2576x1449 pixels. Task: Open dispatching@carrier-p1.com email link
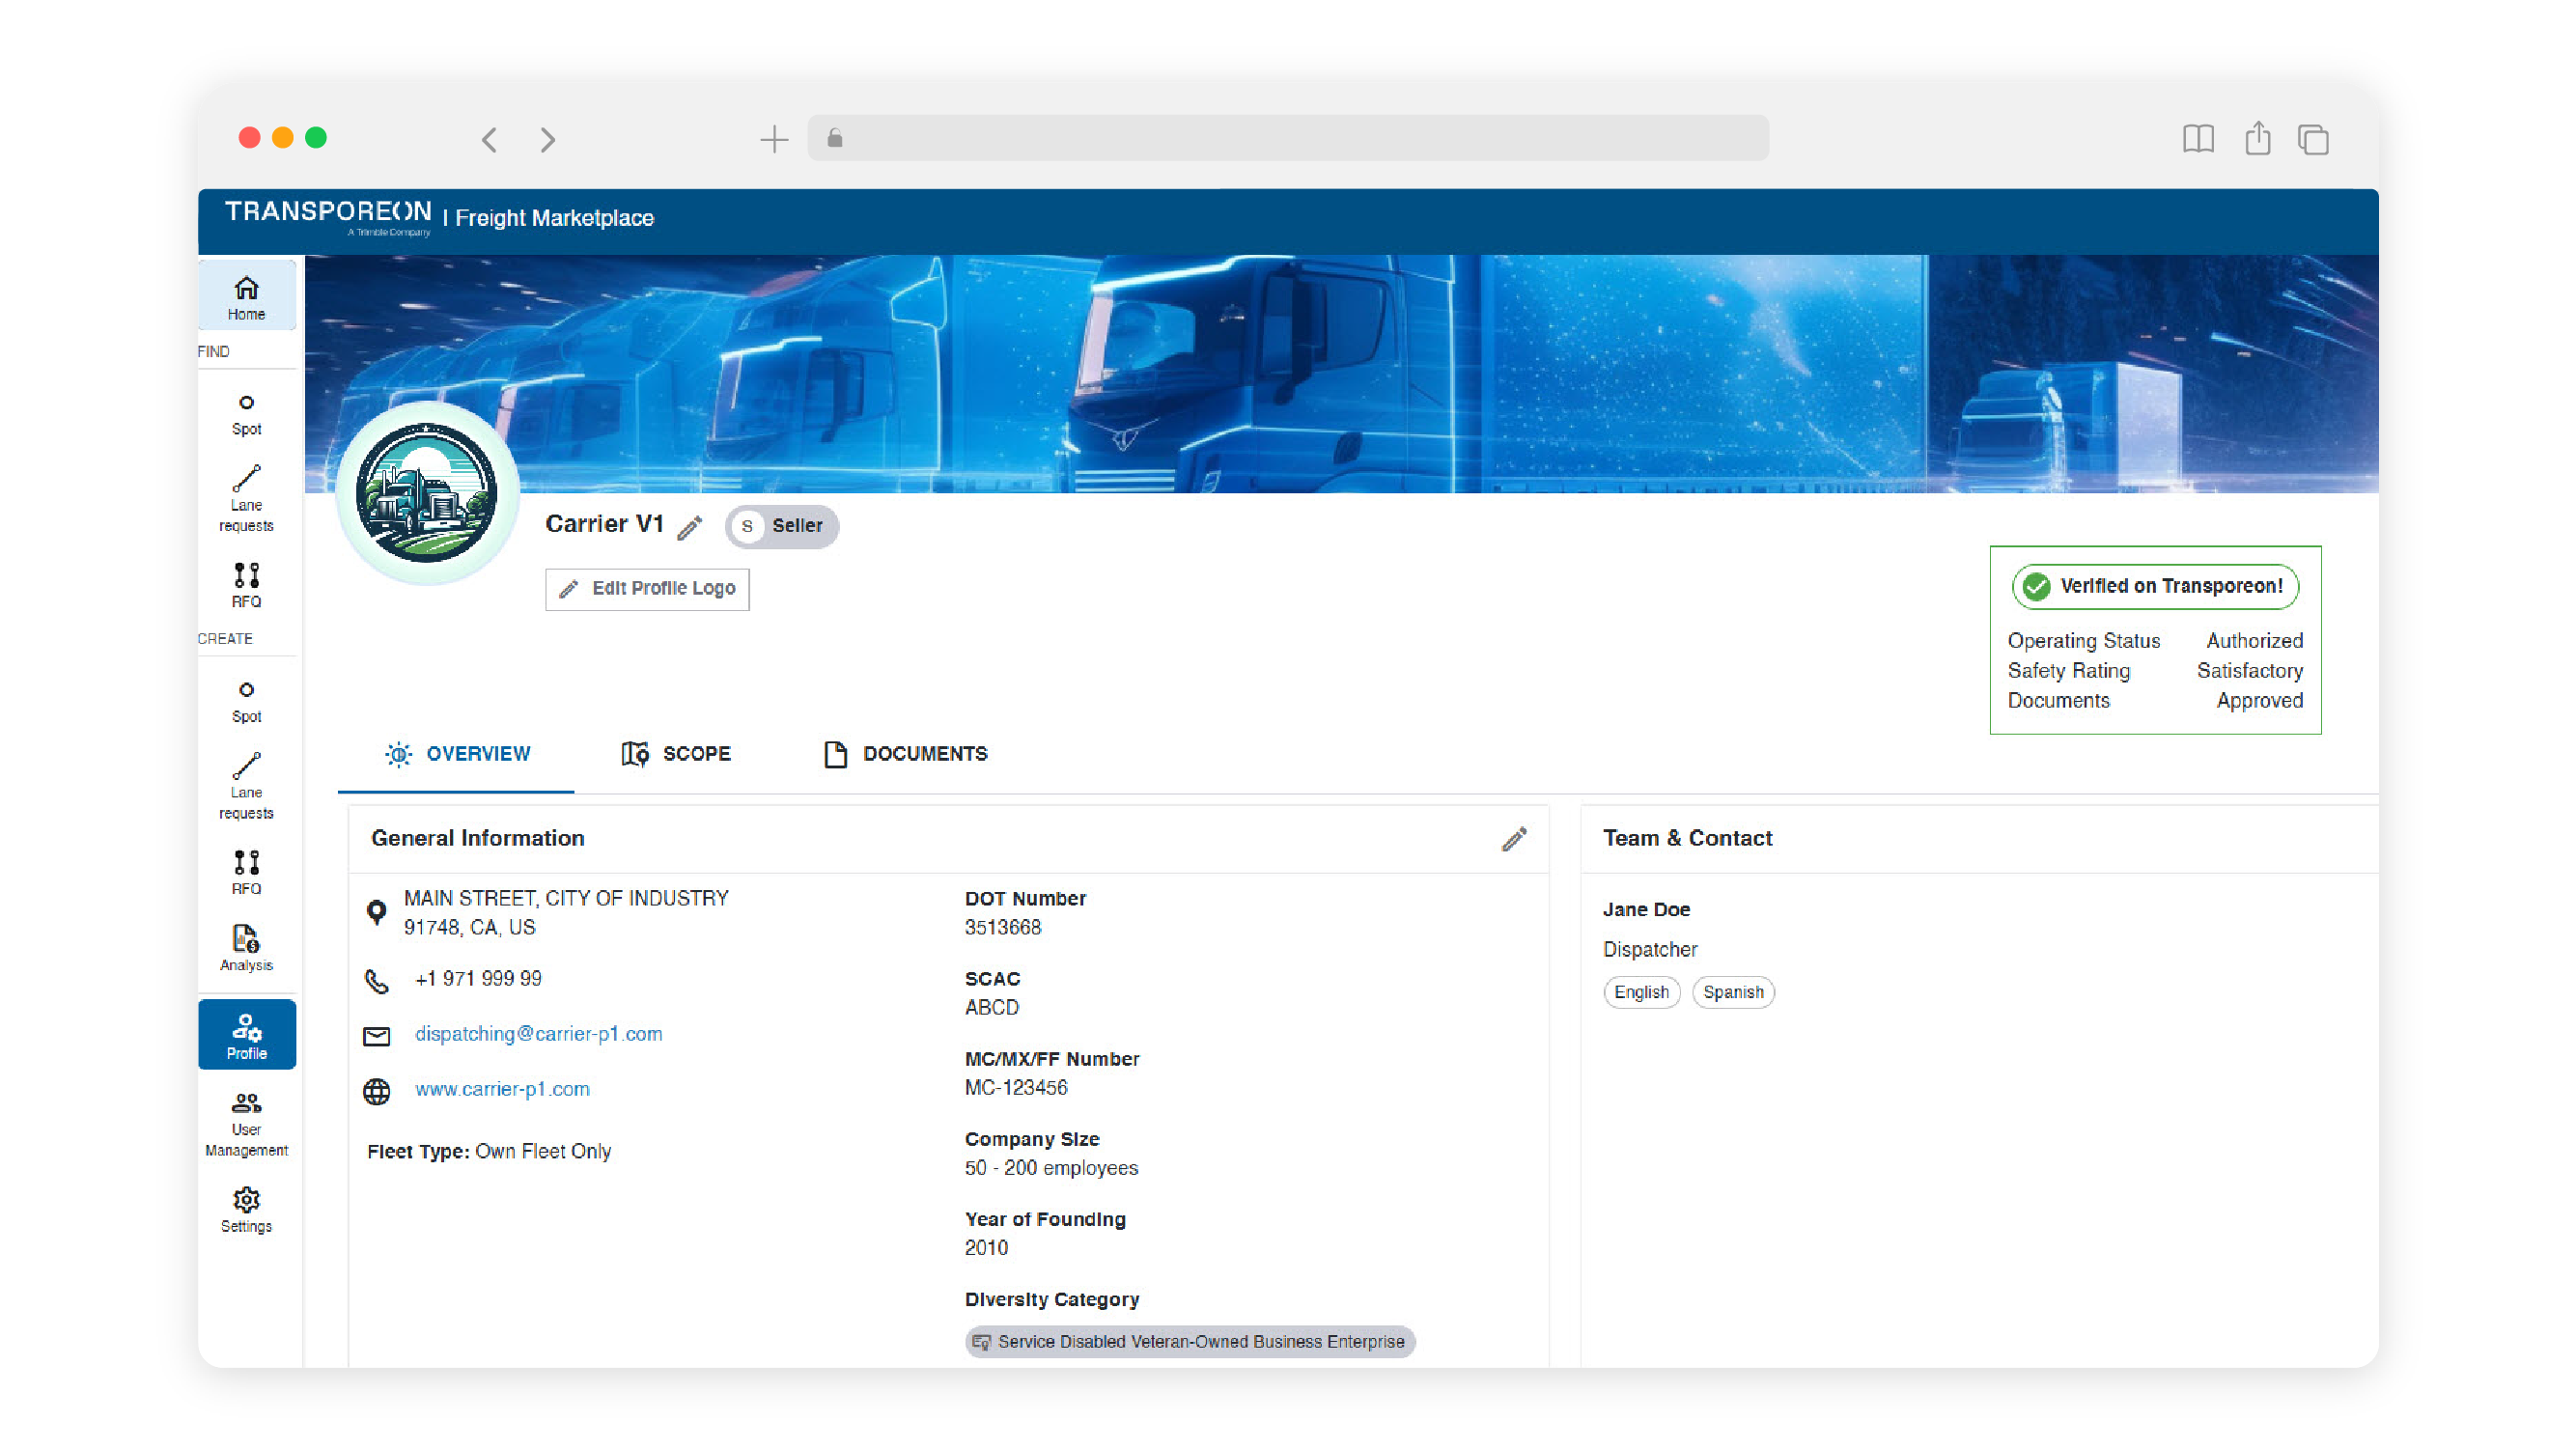[x=538, y=1033]
